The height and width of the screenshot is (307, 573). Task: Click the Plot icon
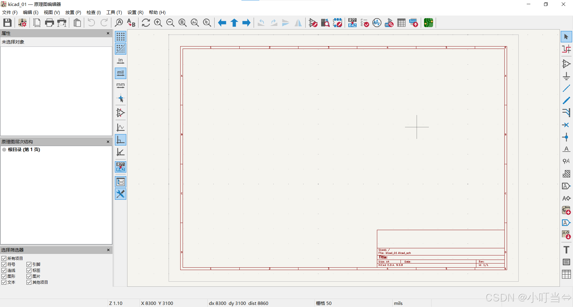pos(62,23)
